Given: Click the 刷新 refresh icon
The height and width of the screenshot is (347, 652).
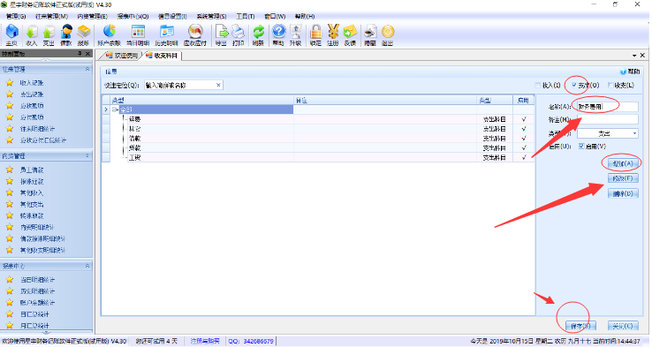Looking at the screenshot, I should point(258,34).
